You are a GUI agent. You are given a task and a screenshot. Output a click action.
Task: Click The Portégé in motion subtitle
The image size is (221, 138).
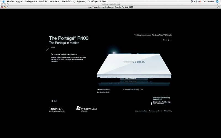click(64, 43)
